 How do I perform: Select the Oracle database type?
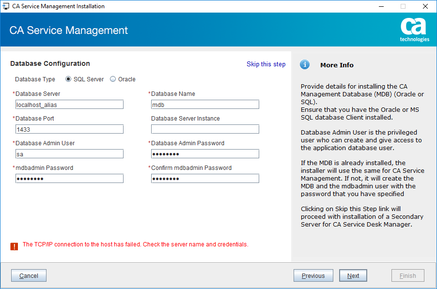[113, 79]
